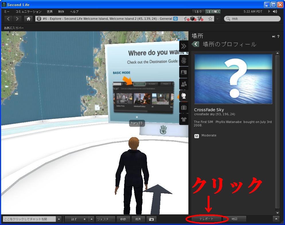
Task: Teleport home using the house icon
Action: (28, 19)
